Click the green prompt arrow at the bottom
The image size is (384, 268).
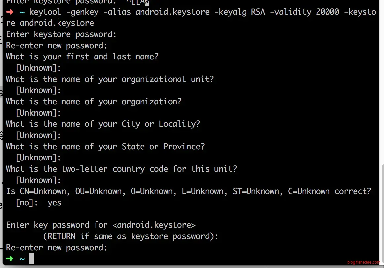[10, 259]
